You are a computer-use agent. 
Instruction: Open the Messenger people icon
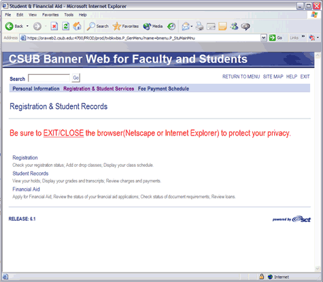[234, 27]
